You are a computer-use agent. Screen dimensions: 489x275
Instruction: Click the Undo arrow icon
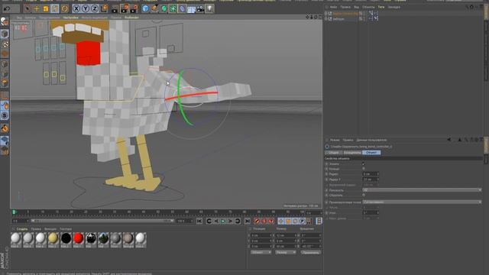coord(7,8)
